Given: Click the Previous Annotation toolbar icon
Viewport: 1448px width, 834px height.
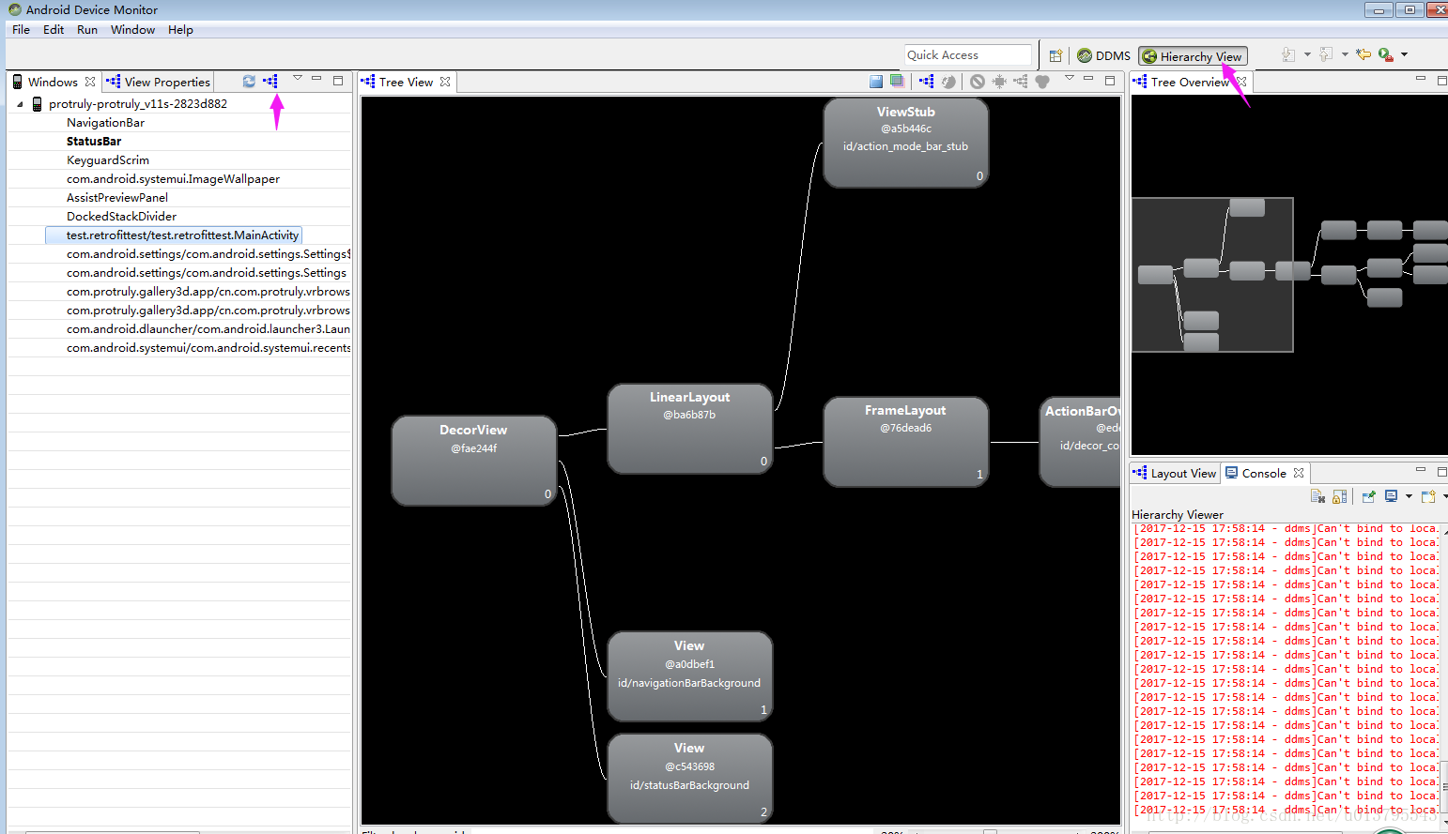Looking at the screenshot, I should pyautogui.click(x=1326, y=54).
